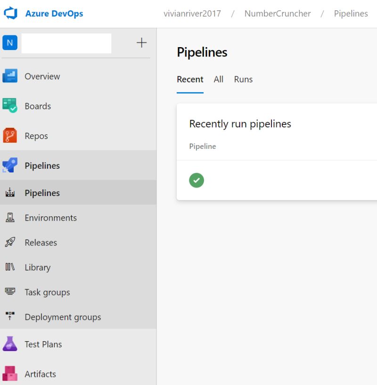Open Deployment groups section
The image size is (377, 385).
[10, 317]
